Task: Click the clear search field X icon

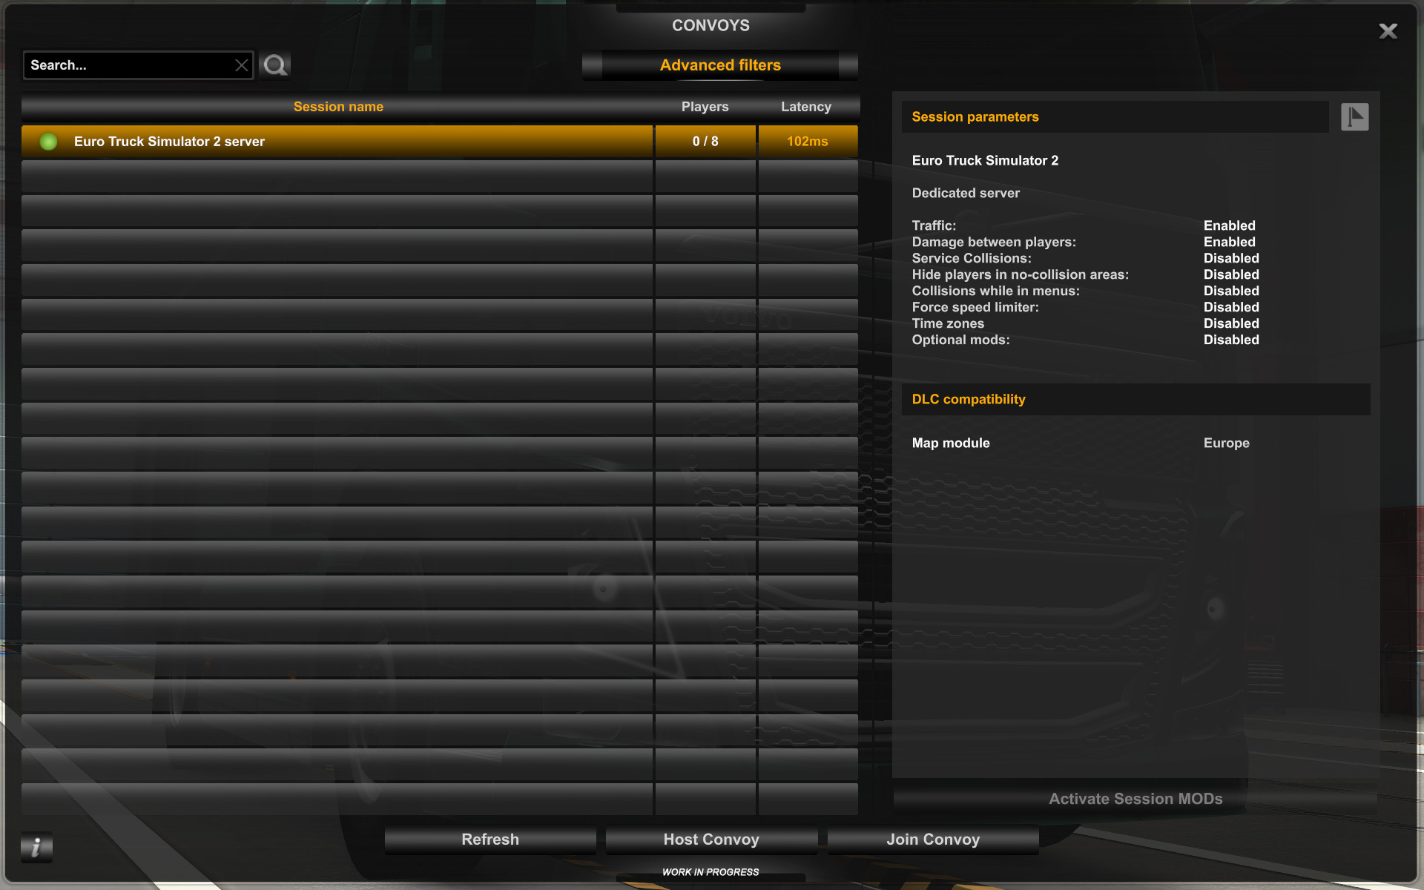Action: pos(239,64)
